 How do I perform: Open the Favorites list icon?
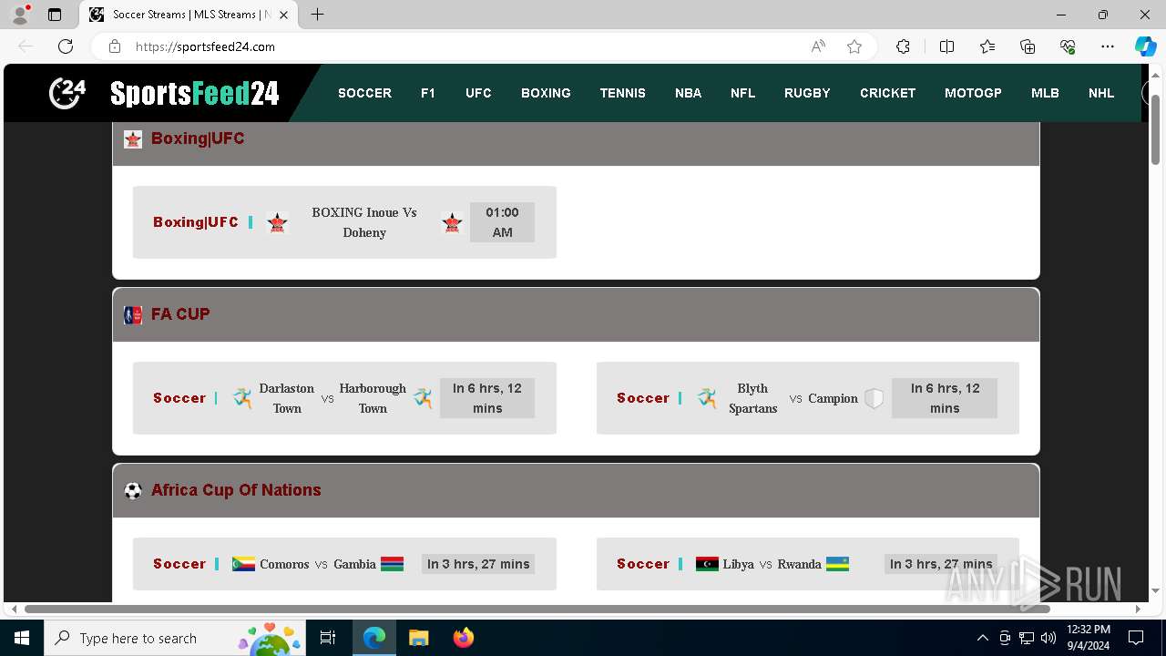tap(987, 46)
